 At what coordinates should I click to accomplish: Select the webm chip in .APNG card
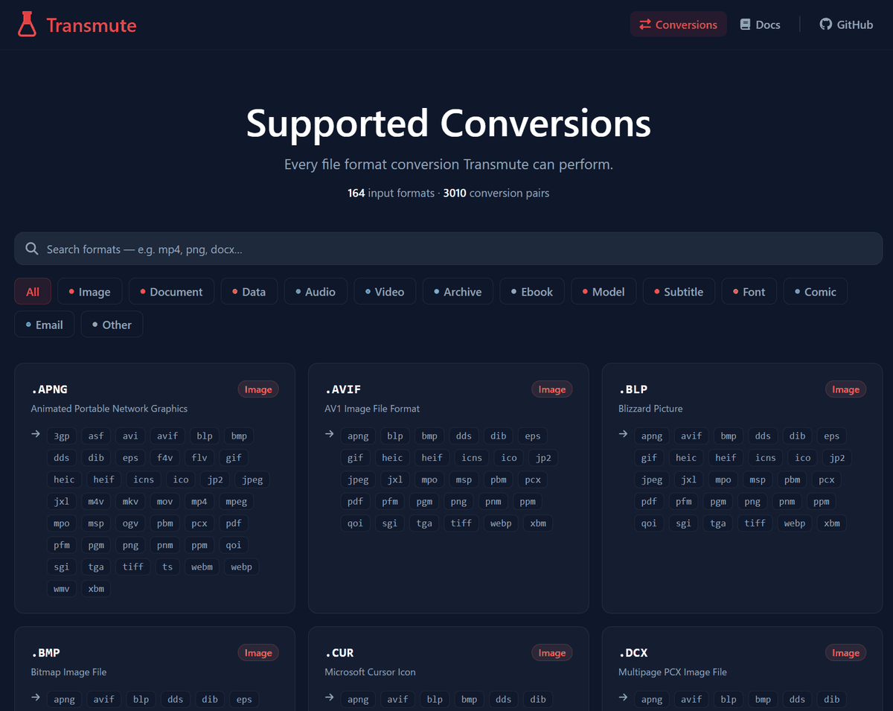coord(202,567)
